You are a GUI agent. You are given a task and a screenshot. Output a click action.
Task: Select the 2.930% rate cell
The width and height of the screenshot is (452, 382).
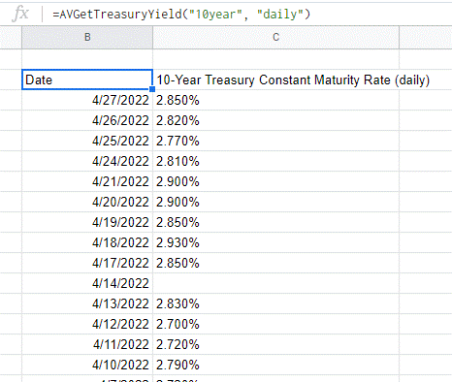click(x=275, y=242)
